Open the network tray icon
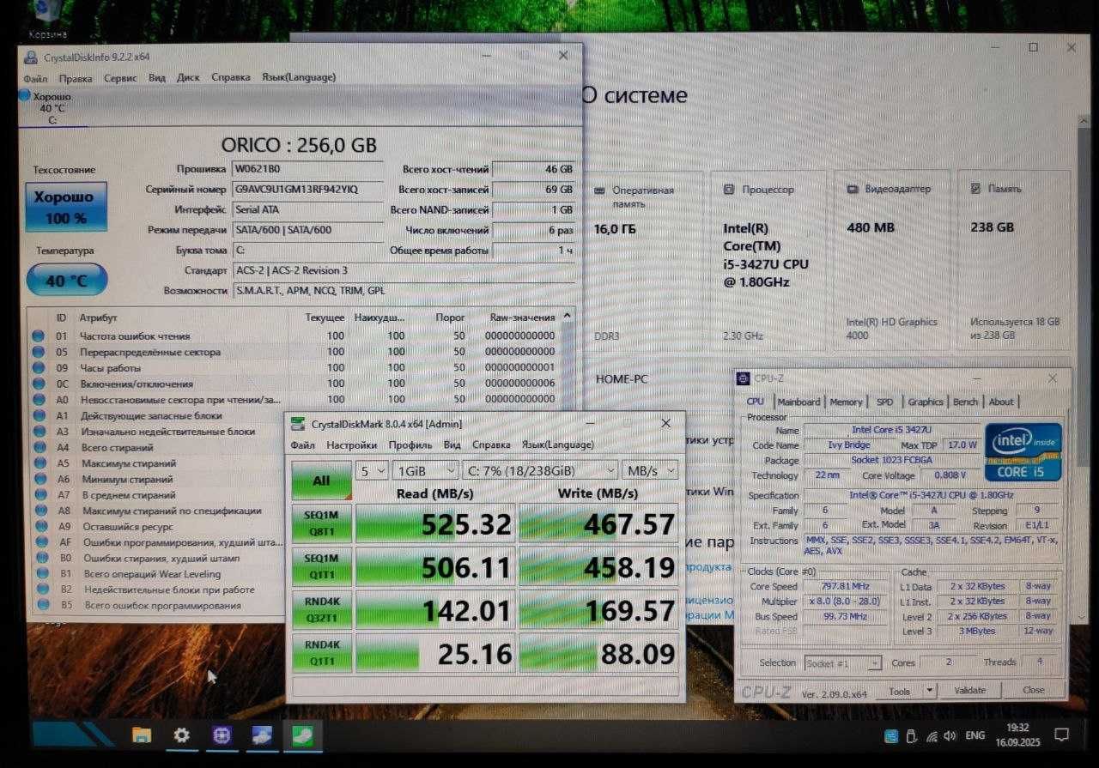This screenshot has width=1099, height=768. tap(931, 735)
